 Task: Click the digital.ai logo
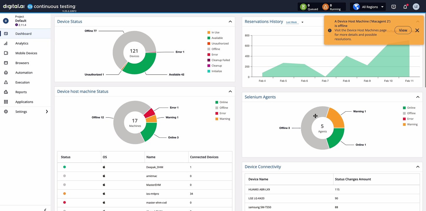(14, 6)
